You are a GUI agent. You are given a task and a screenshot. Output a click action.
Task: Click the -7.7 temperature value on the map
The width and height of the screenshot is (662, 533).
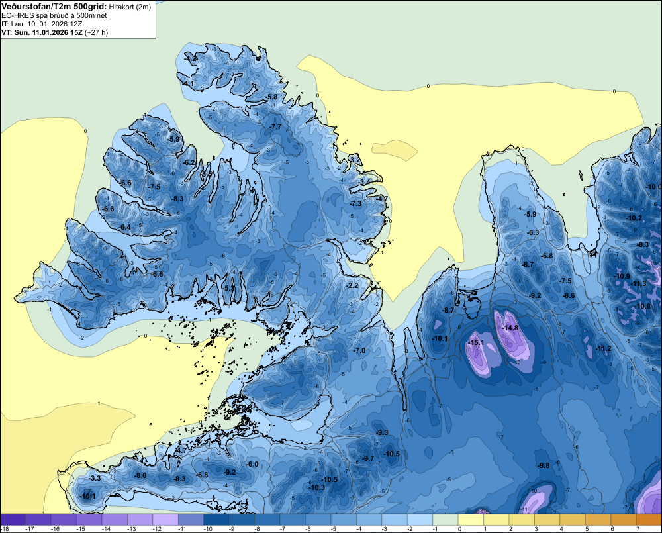click(x=275, y=126)
